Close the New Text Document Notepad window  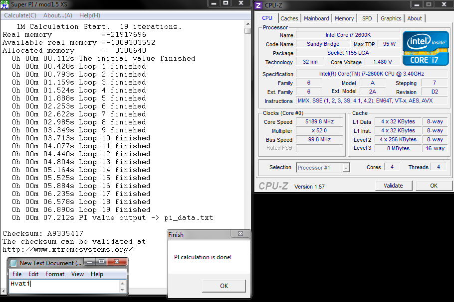[x=117, y=262]
